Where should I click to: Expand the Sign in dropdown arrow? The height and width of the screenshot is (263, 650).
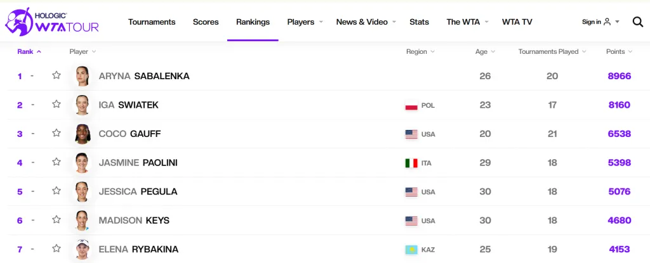click(x=617, y=22)
